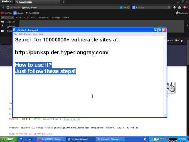Open the Firefox downloads arrow icon
This screenshot has height=142, width=189.
click(174, 7)
